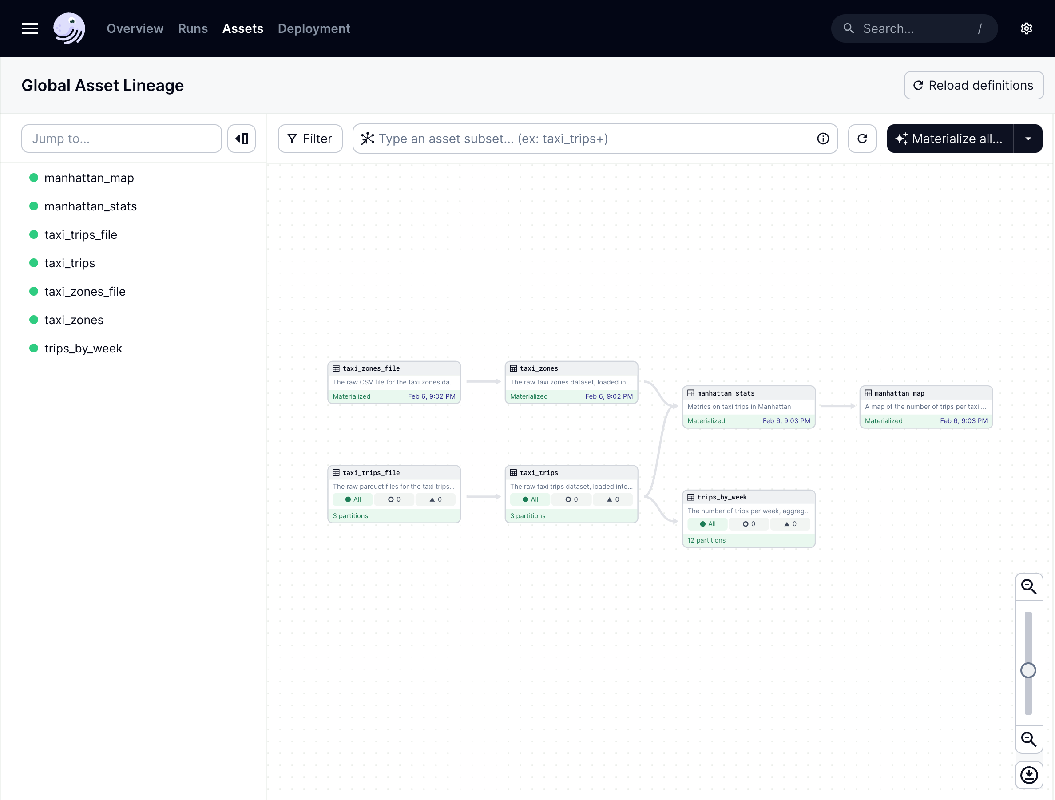Zoom out of the asset graph
Screen dimensions: 1055x800
pos(1029,740)
